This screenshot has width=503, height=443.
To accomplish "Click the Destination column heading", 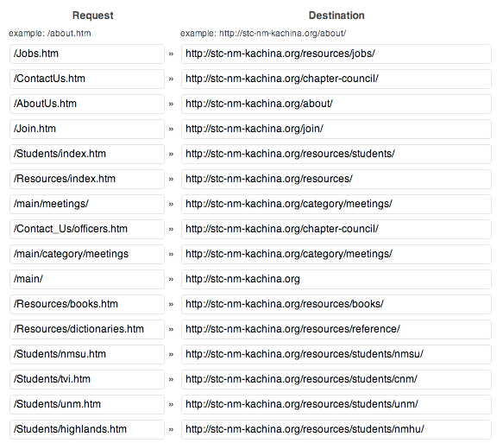I will click(x=336, y=16).
